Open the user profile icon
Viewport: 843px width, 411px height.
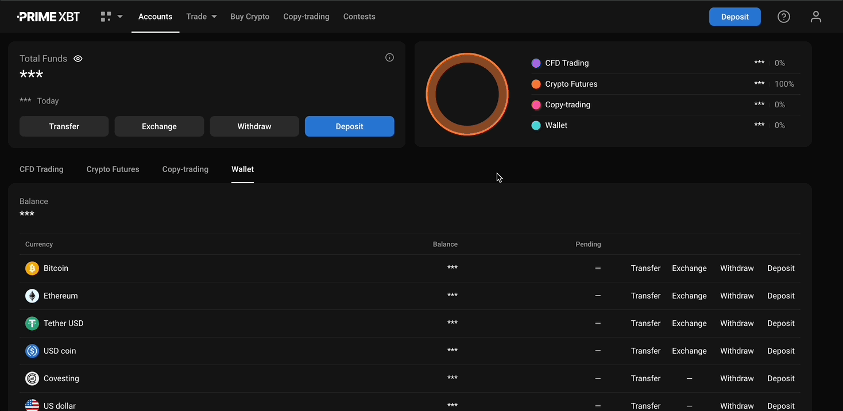pos(815,17)
